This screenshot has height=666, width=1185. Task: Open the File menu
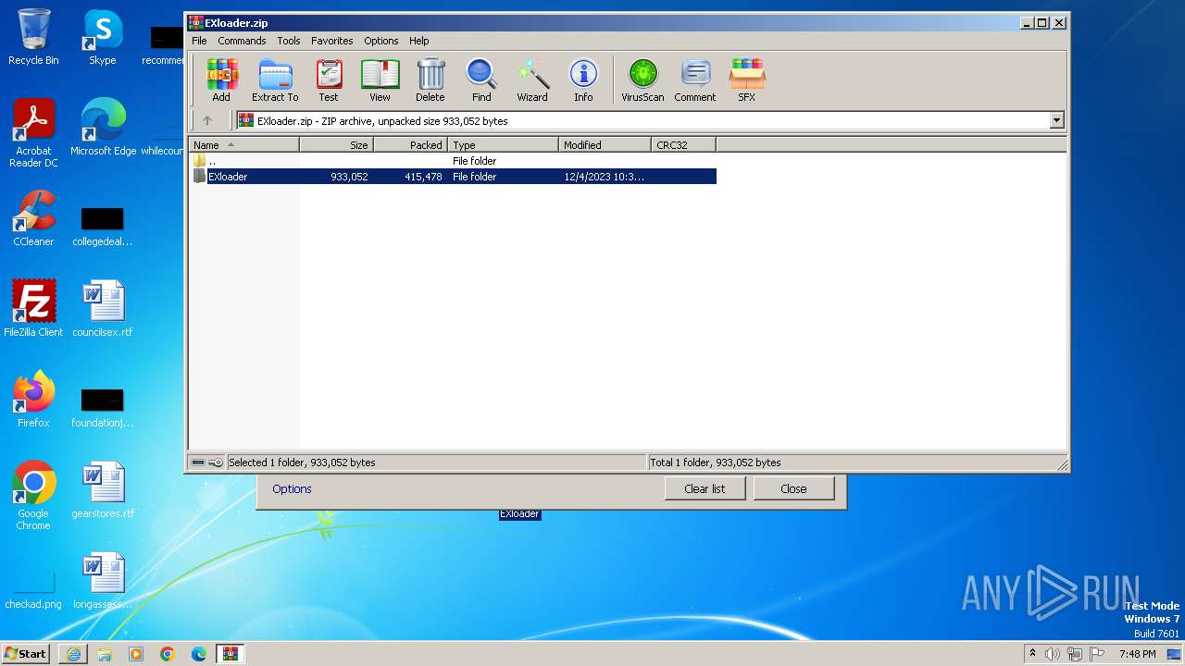[199, 41]
